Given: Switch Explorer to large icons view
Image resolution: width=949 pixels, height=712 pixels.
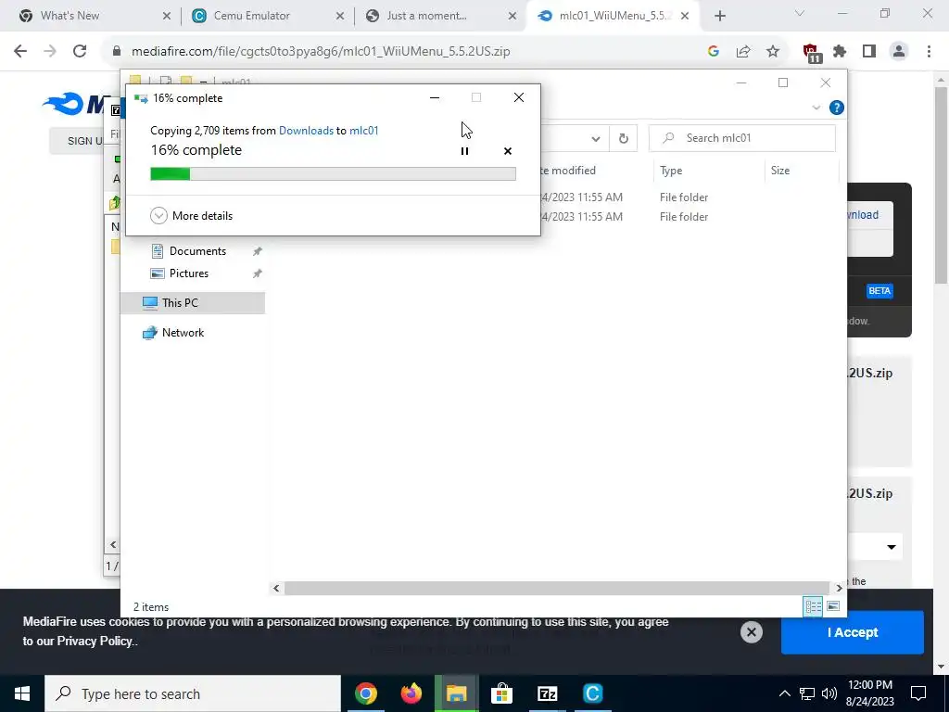Looking at the screenshot, I should coord(833,606).
